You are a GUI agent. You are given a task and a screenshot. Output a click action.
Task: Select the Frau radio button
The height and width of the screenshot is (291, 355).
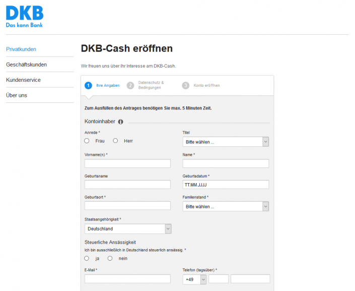pos(87,141)
